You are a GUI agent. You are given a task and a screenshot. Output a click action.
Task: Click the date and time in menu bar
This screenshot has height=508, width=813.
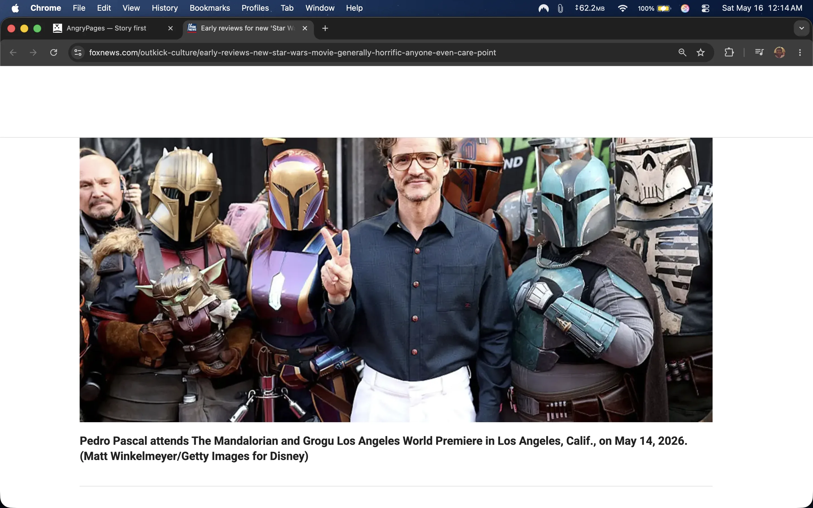pyautogui.click(x=762, y=8)
